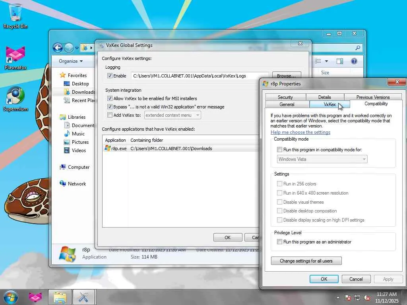This screenshot has height=305, width=407.
Task: Click Change settings for all users
Action: click(306, 261)
